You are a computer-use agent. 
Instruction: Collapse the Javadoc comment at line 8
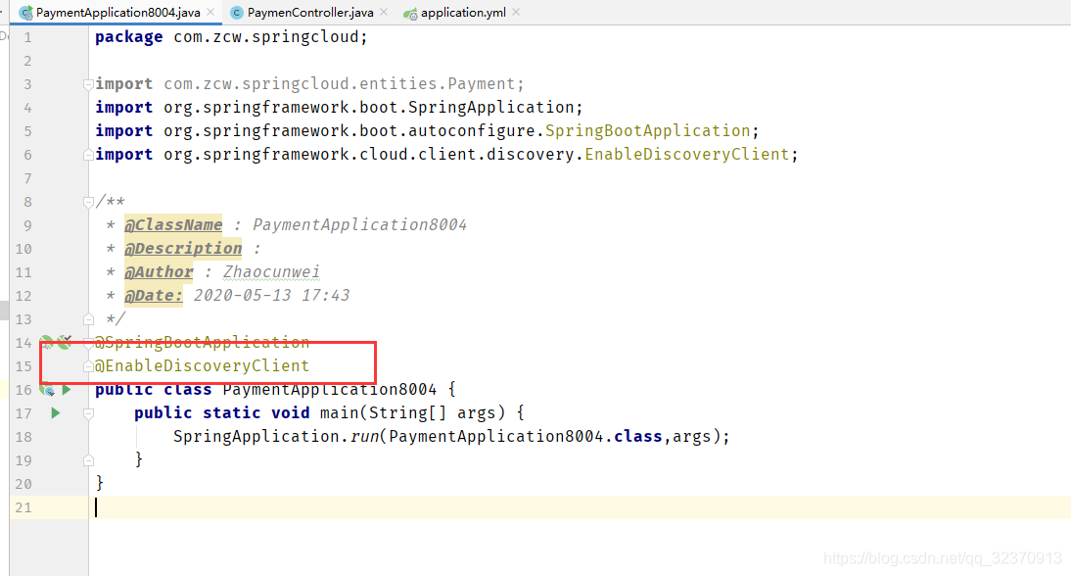88,202
